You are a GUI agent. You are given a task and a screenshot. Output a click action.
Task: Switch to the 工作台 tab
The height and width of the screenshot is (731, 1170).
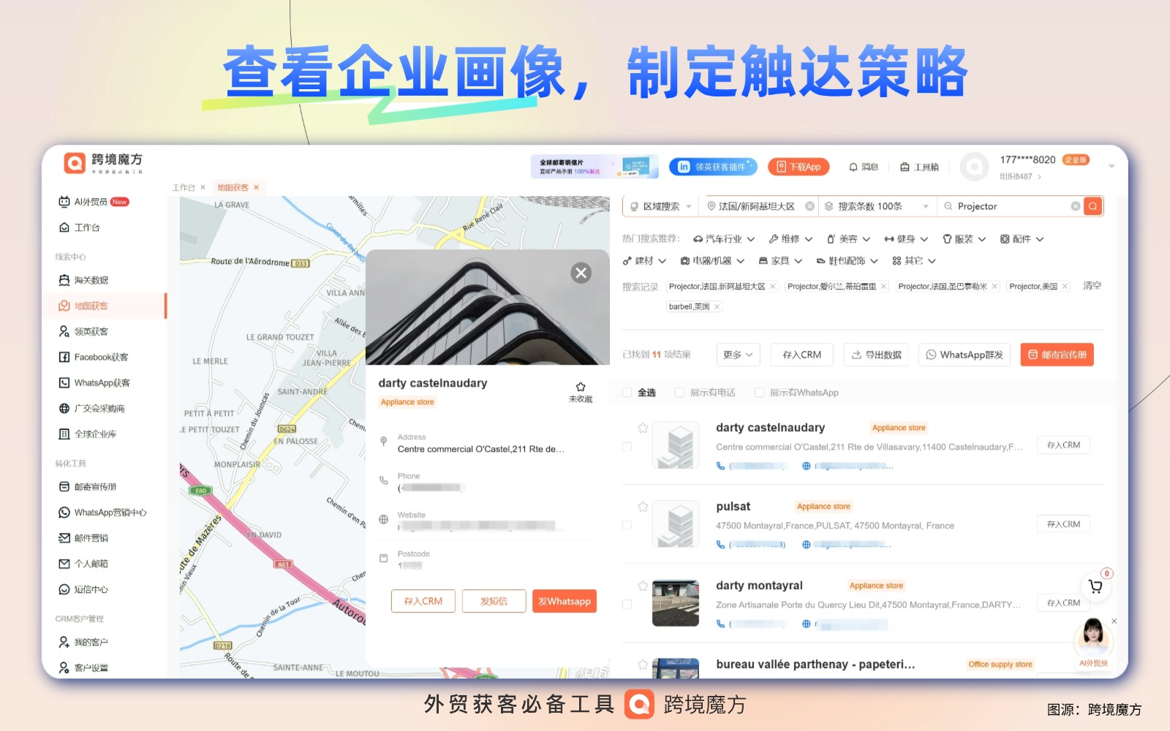(184, 188)
